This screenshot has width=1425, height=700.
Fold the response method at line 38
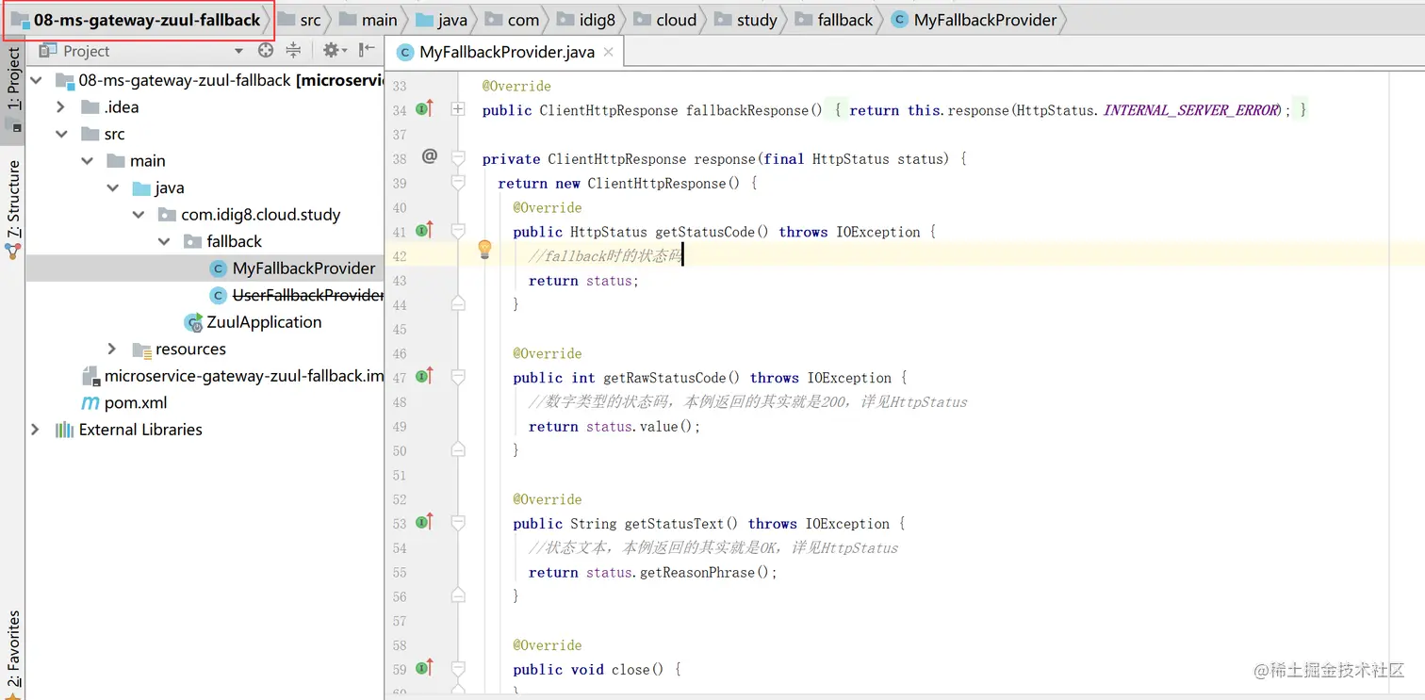point(458,157)
